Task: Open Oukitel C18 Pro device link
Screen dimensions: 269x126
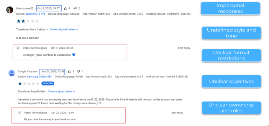Action: point(35,14)
